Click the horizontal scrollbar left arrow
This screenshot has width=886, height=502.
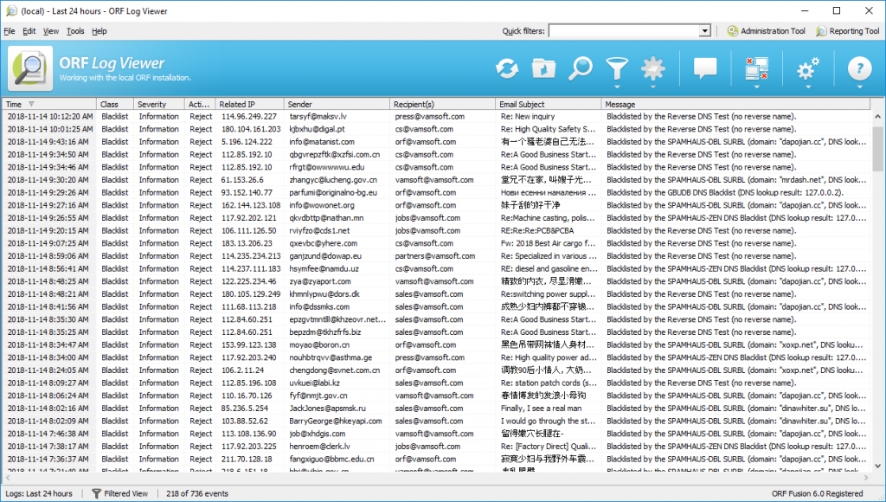coord(7,478)
